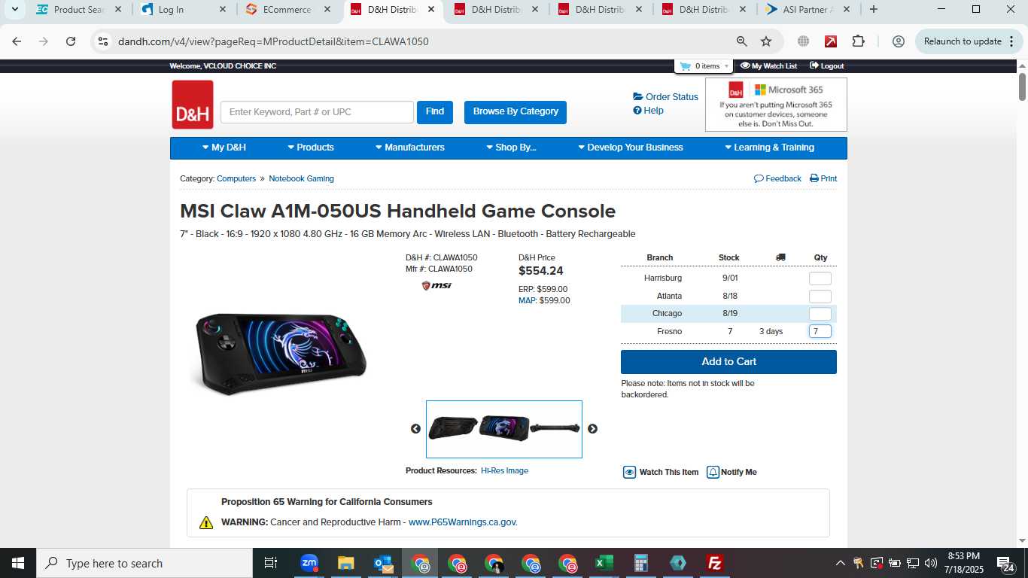Click Notify Me bell icon
Image resolution: width=1028 pixels, height=578 pixels.
coord(713,472)
